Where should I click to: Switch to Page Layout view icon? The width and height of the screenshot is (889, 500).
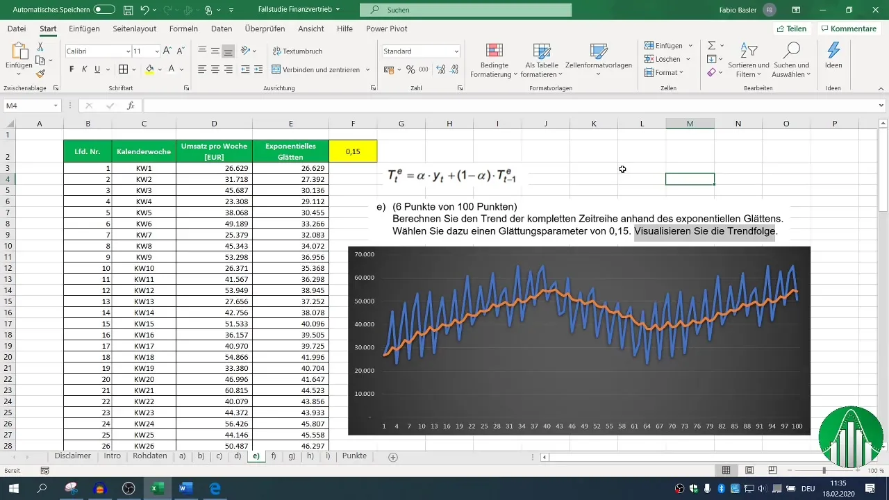pyautogui.click(x=749, y=470)
